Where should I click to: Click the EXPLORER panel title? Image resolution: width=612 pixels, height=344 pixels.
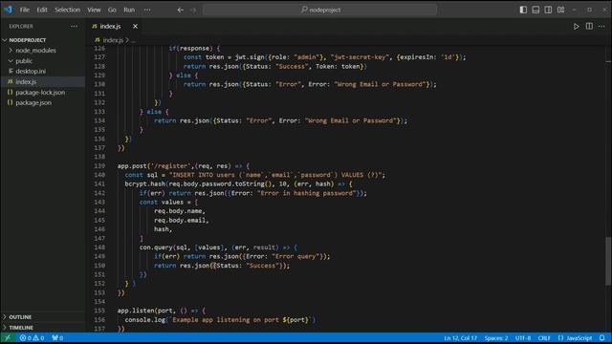[x=21, y=26]
